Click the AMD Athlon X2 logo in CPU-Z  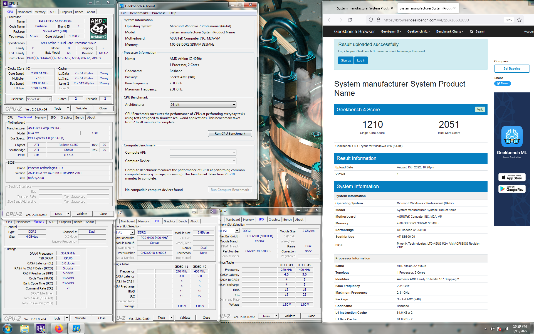tap(98, 29)
